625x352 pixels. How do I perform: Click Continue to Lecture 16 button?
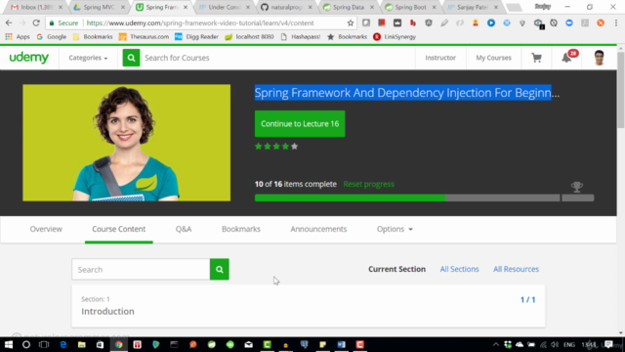(x=300, y=124)
